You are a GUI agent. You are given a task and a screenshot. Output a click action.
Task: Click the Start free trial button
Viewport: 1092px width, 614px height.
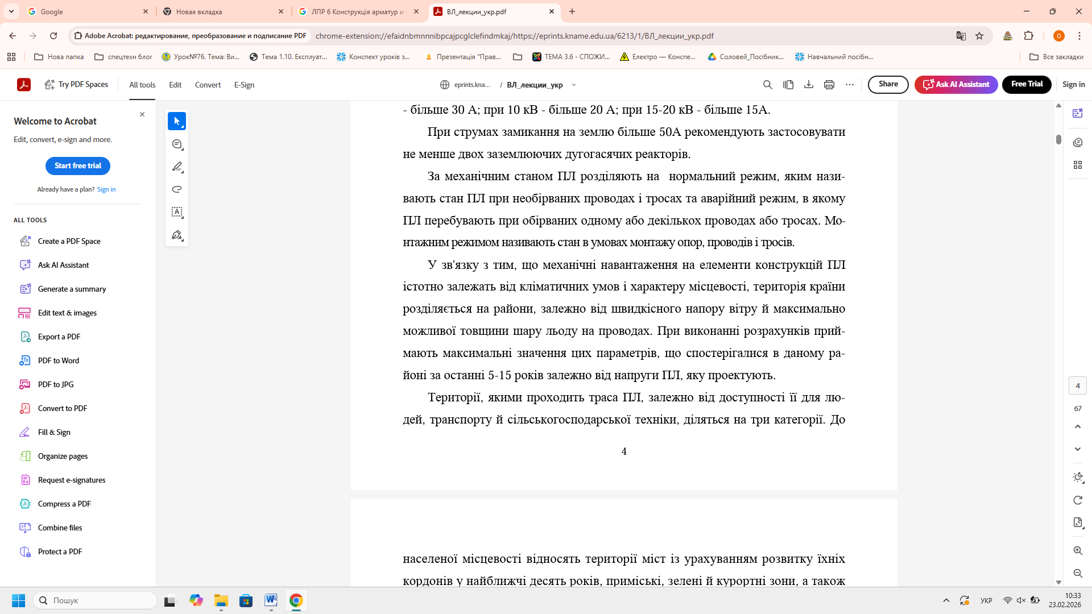click(x=78, y=166)
